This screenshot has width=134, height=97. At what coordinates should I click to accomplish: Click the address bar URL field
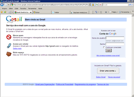coord(51,5)
